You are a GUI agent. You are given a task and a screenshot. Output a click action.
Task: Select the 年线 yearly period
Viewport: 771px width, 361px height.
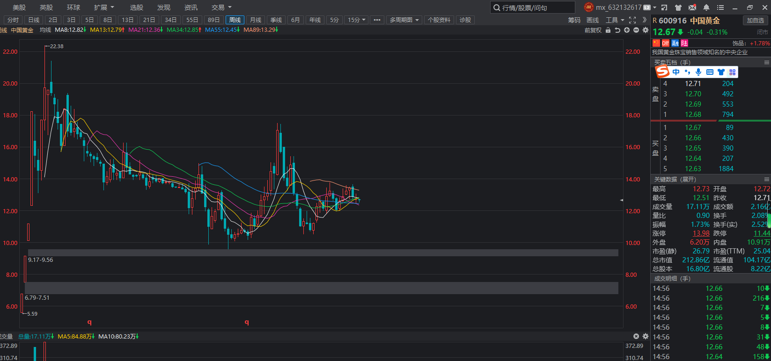(x=315, y=20)
